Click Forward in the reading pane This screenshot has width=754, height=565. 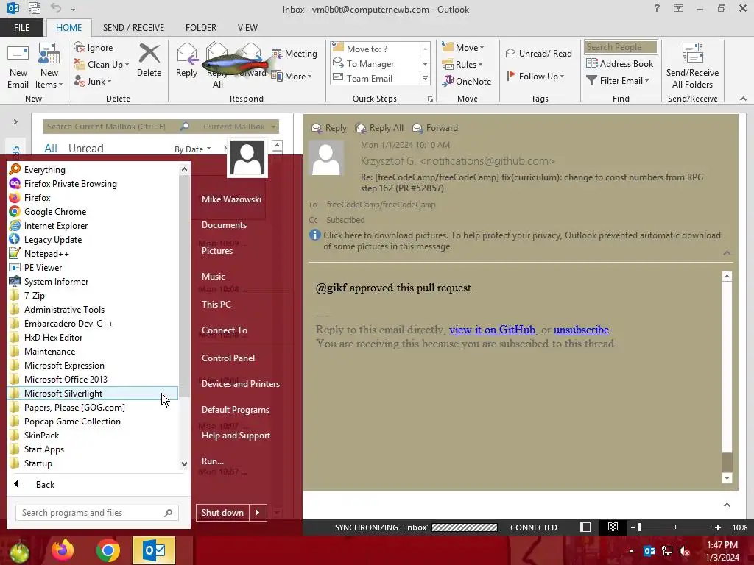point(435,128)
